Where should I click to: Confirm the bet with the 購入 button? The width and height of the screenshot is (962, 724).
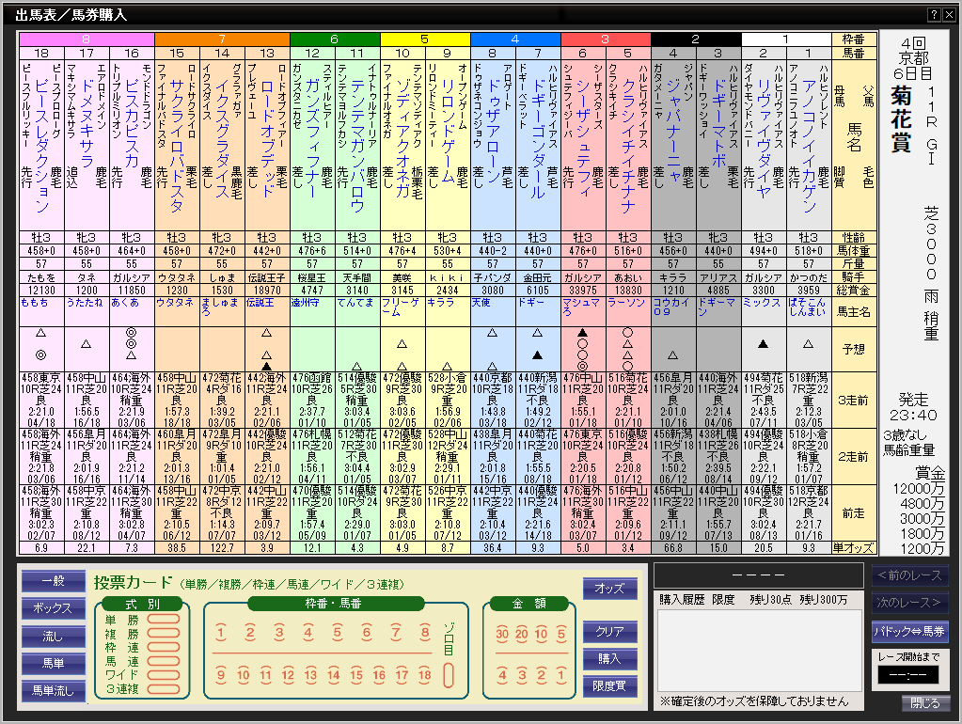610,658
